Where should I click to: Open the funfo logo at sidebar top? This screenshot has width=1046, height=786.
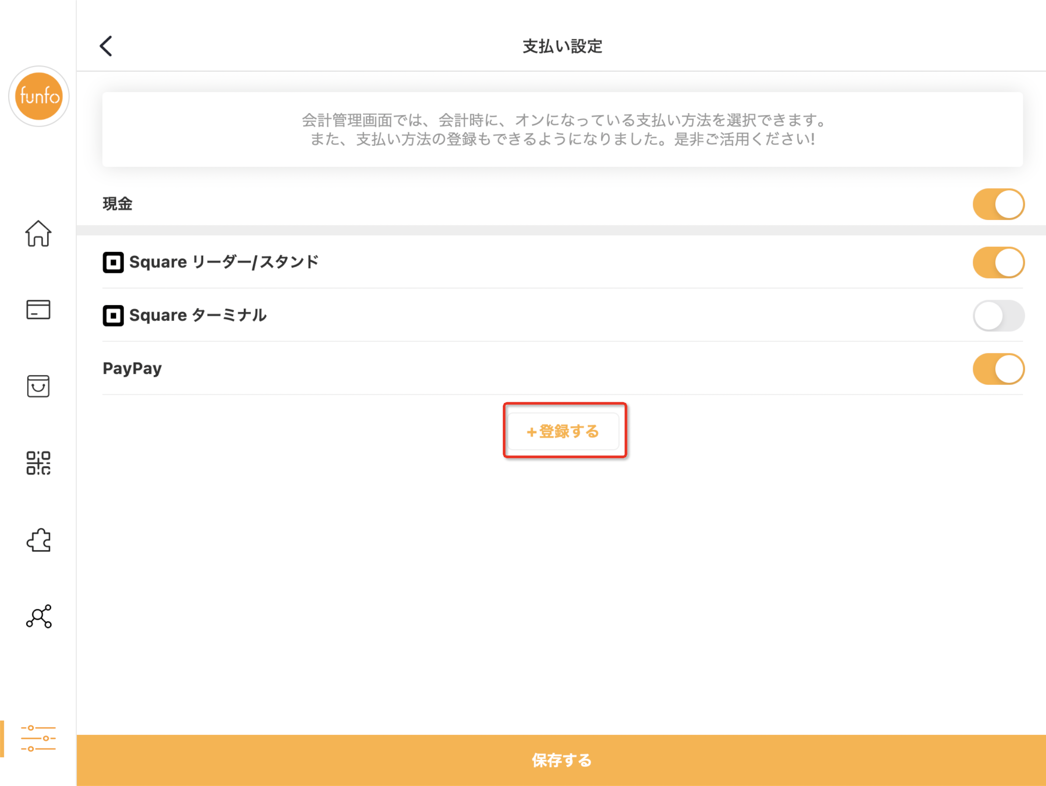tap(39, 97)
